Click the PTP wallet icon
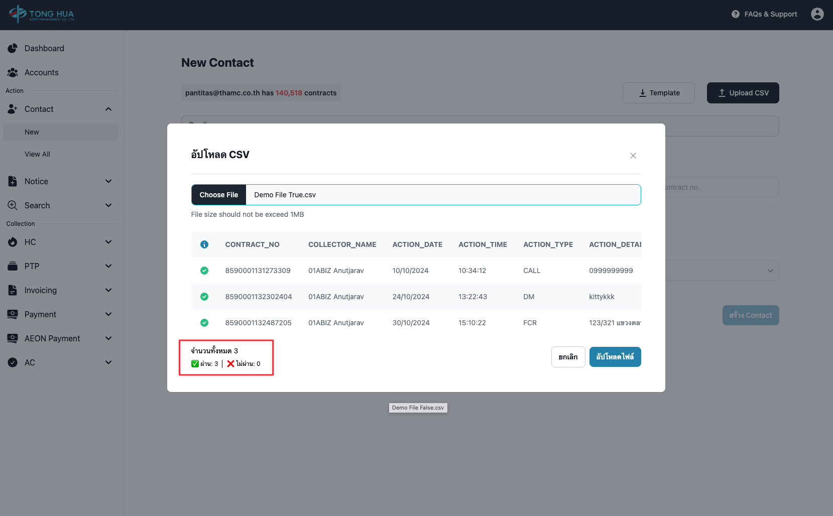 coord(13,266)
